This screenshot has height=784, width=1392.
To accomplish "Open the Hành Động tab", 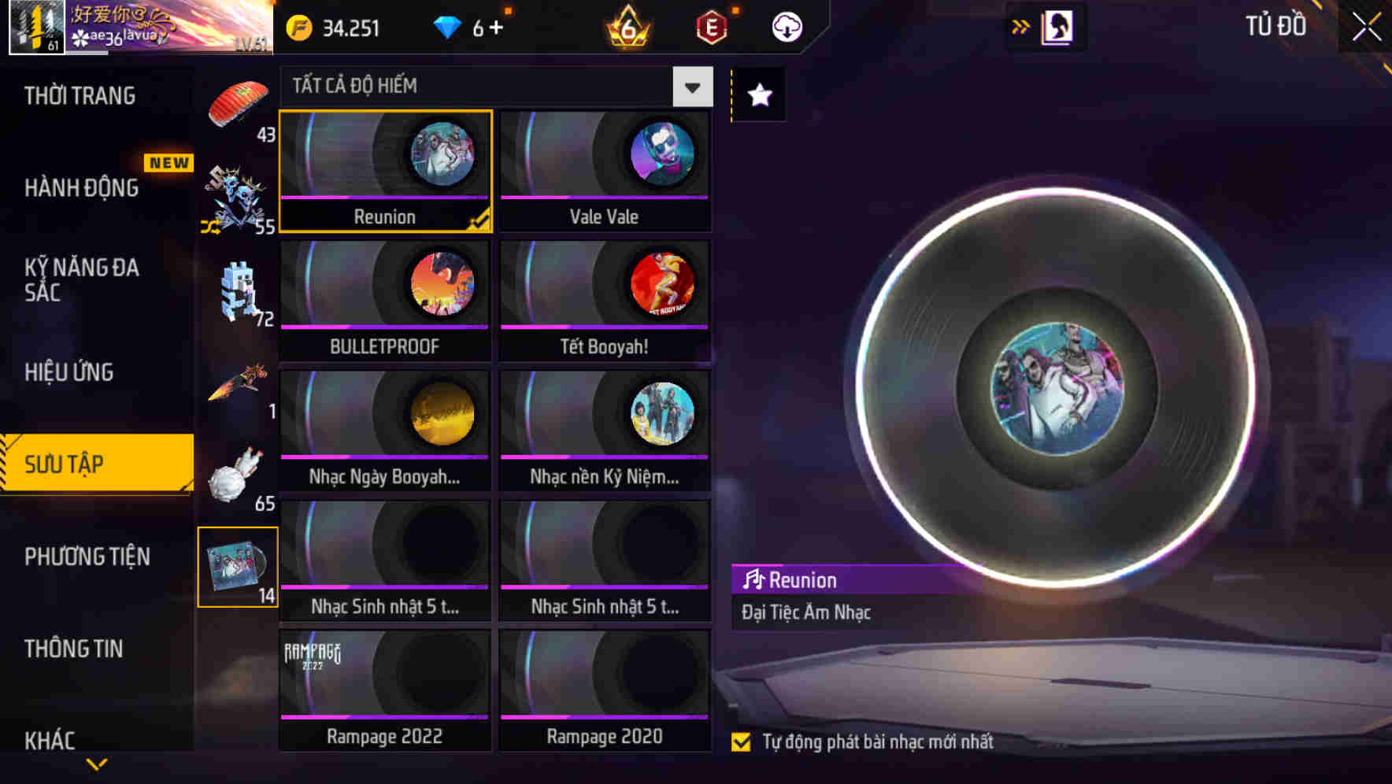I will tap(81, 188).
